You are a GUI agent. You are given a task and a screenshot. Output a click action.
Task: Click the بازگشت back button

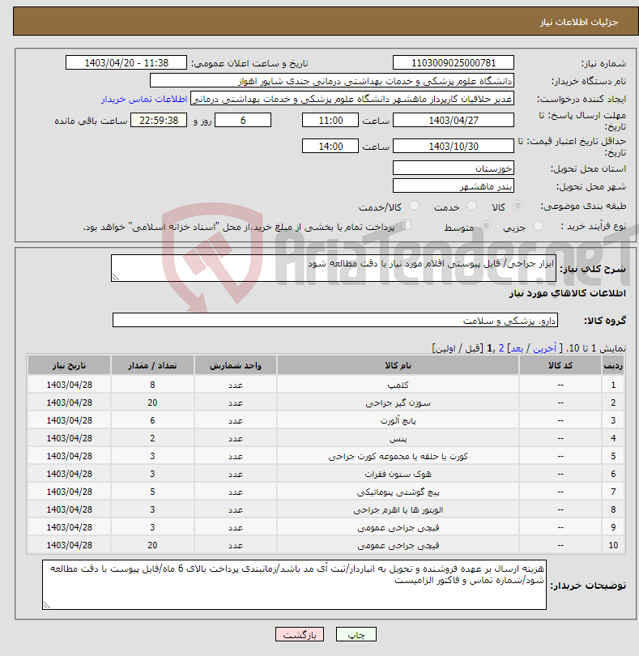tap(299, 634)
